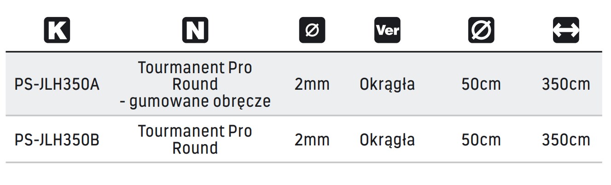Click the Ver version header icon
Image resolution: width=611 pixels, height=185 pixels.
pyautogui.click(x=387, y=30)
